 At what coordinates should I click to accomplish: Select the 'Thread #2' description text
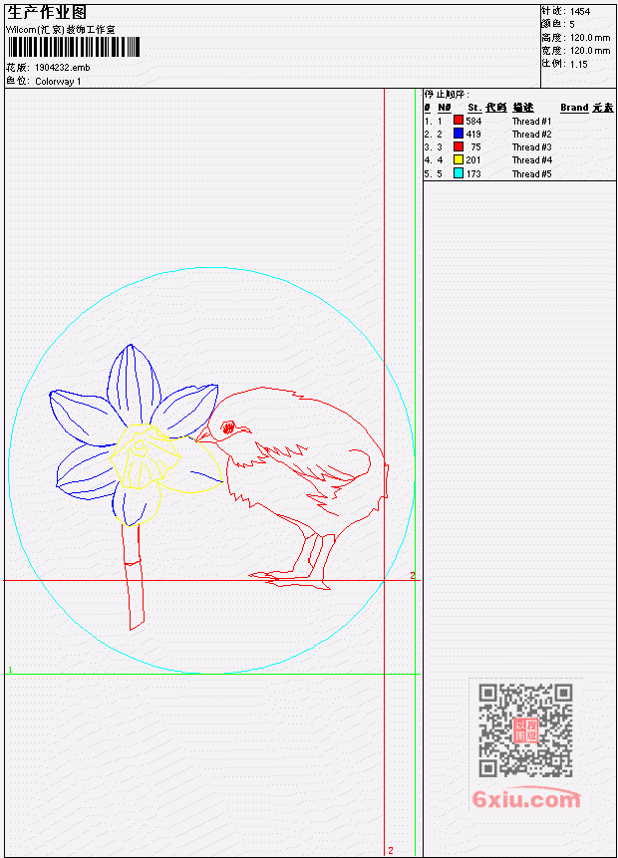click(x=531, y=135)
